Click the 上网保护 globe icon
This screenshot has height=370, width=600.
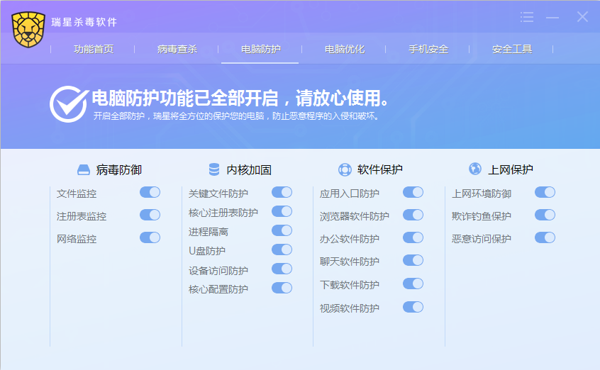pos(475,169)
